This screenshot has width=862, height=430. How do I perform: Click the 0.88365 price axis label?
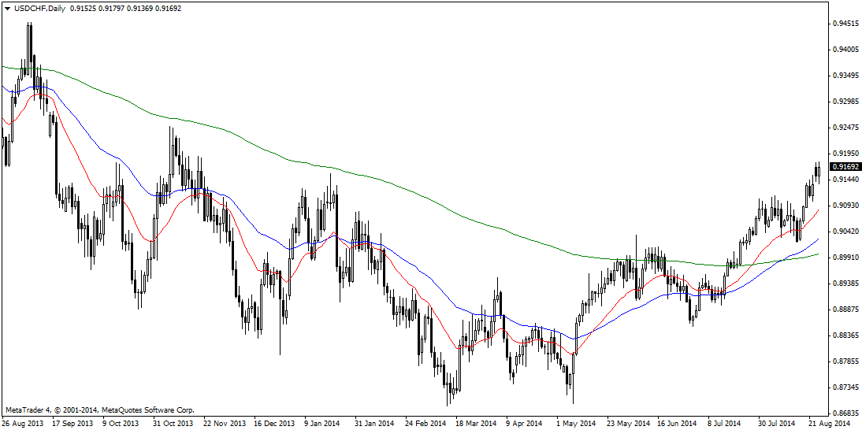(847, 335)
